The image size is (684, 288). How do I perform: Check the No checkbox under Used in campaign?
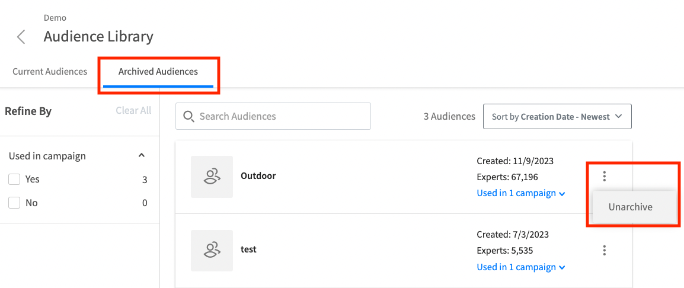[14, 203]
